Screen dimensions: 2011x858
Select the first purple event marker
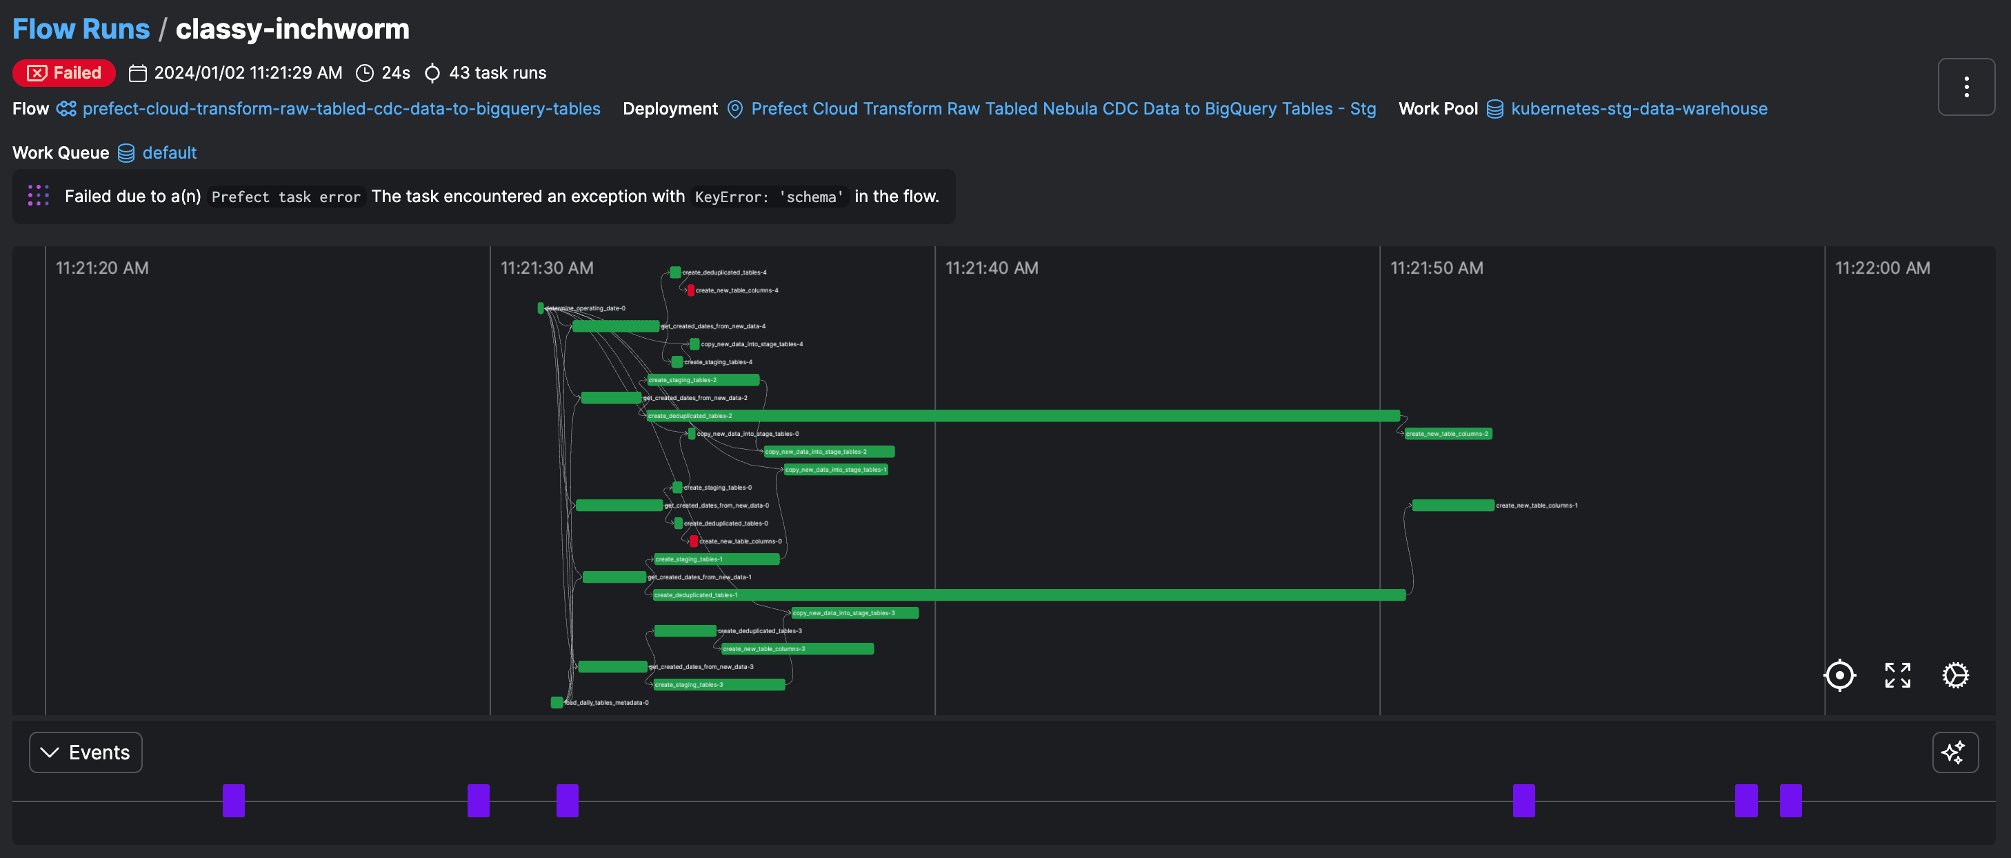coord(233,800)
